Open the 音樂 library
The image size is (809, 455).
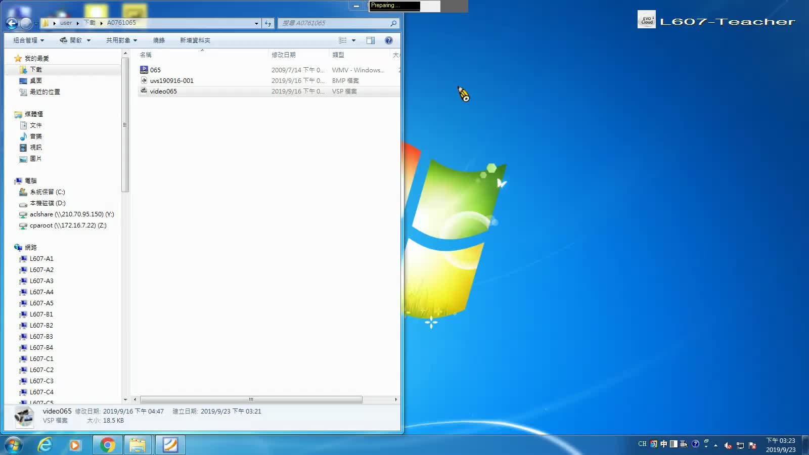tap(36, 136)
